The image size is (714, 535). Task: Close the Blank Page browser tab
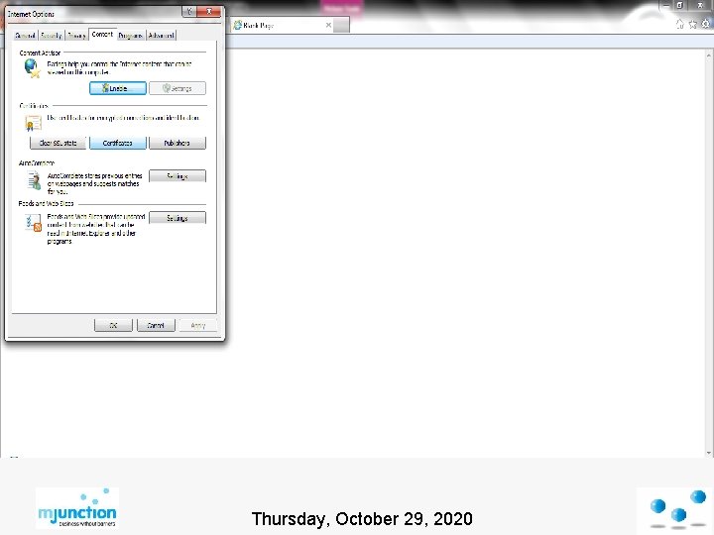click(328, 26)
